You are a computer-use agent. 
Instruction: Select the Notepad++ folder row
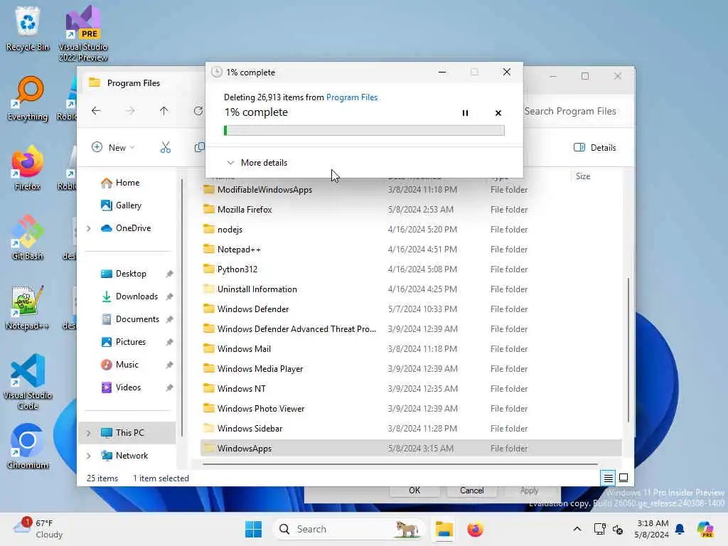click(411, 250)
